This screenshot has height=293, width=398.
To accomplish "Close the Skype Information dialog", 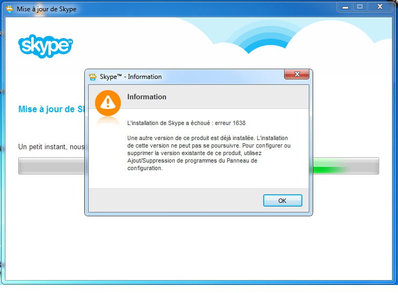I will (x=296, y=74).
